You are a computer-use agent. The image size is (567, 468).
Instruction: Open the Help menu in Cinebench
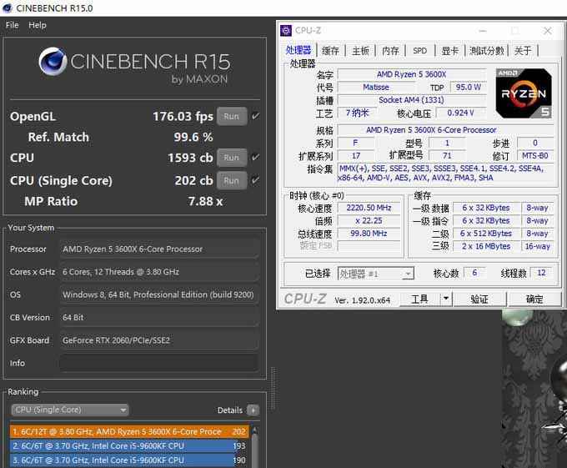[x=38, y=25]
